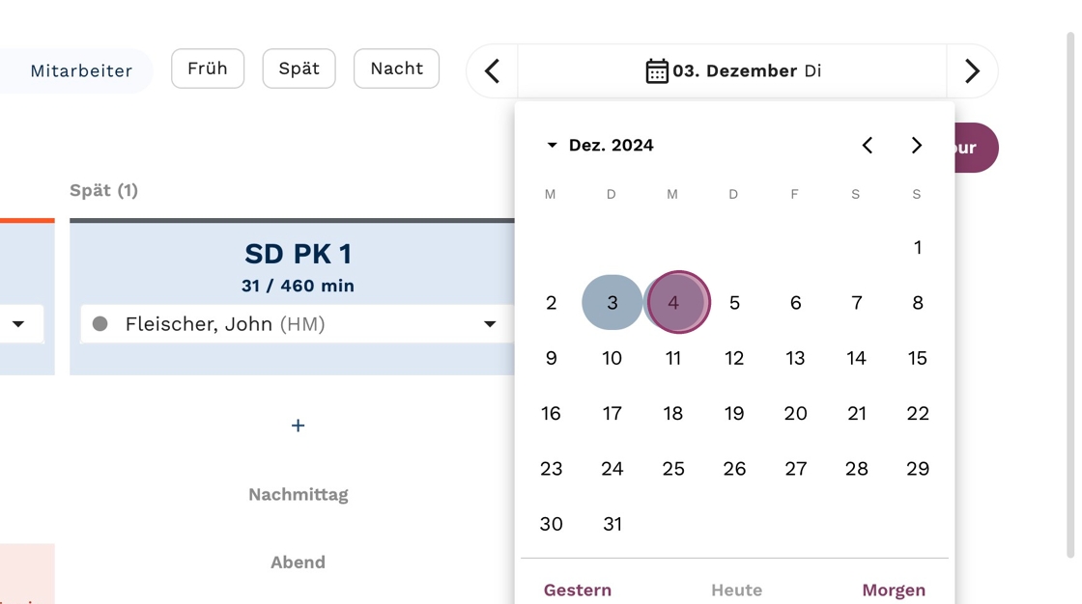Image resolution: width=1082 pixels, height=604 pixels.
Task: Show previous month in the calendar
Action: click(868, 146)
